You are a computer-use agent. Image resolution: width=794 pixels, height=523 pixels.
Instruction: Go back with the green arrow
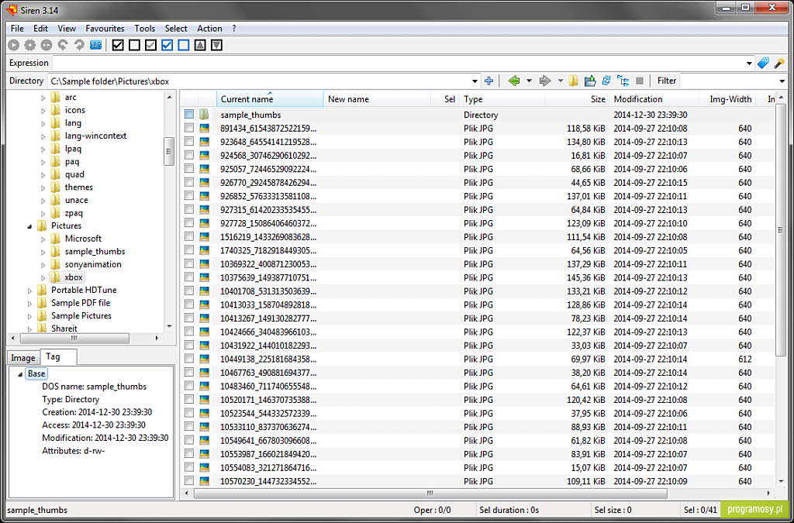click(514, 81)
